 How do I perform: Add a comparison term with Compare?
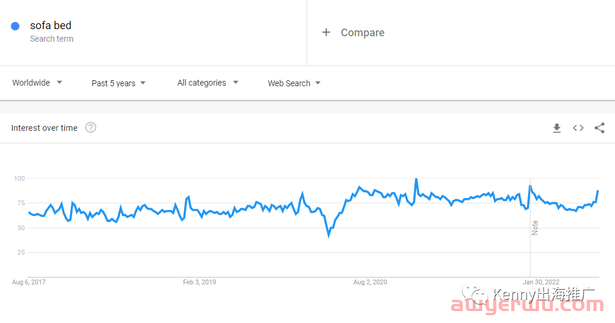coord(363,33)
